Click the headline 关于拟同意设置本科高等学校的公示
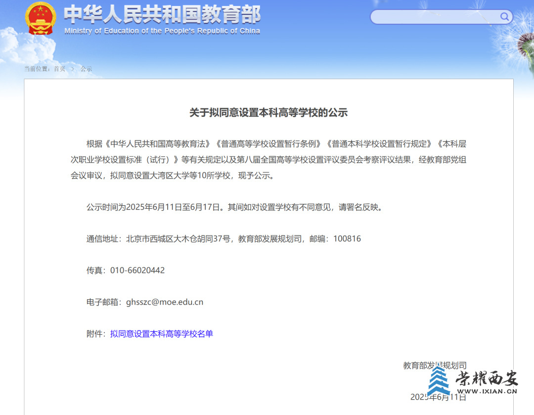 coord(268,112)
